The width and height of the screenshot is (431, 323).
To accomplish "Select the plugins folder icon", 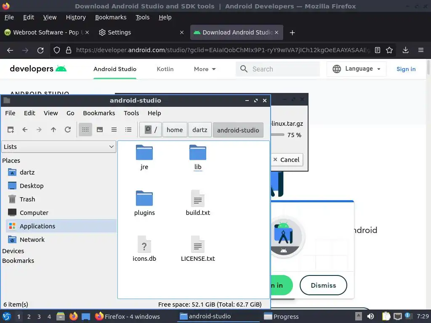I will [x=144, y=199].
